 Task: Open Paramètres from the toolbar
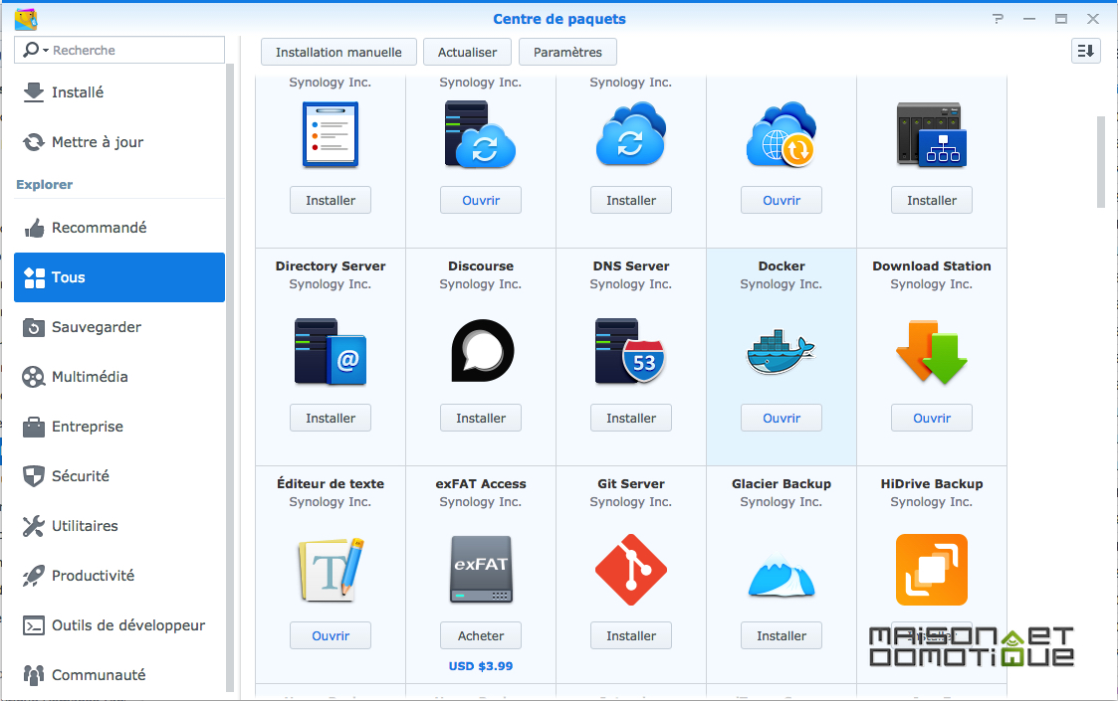tap(567, 52)
